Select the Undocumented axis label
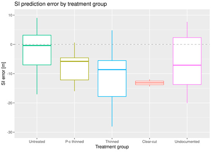 pos(187,142)
